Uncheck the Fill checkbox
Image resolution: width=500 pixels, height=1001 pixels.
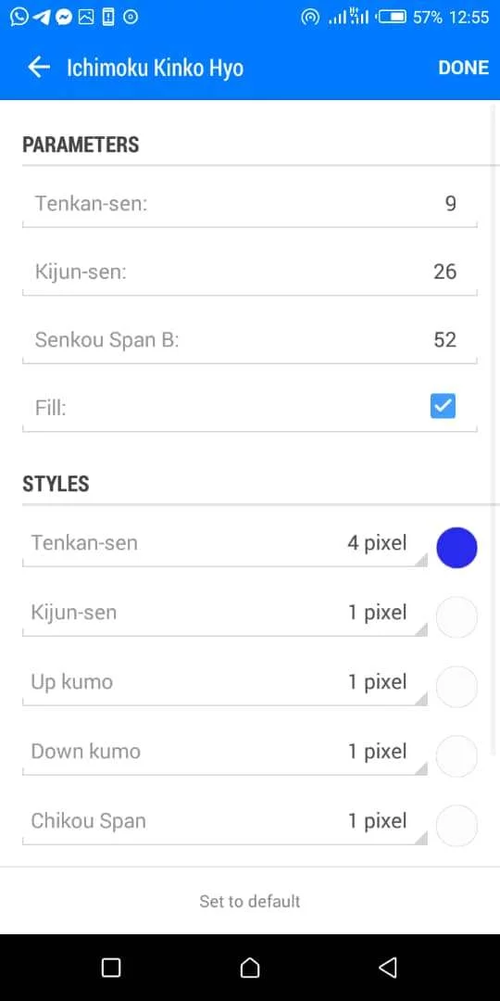pos(443,406)
